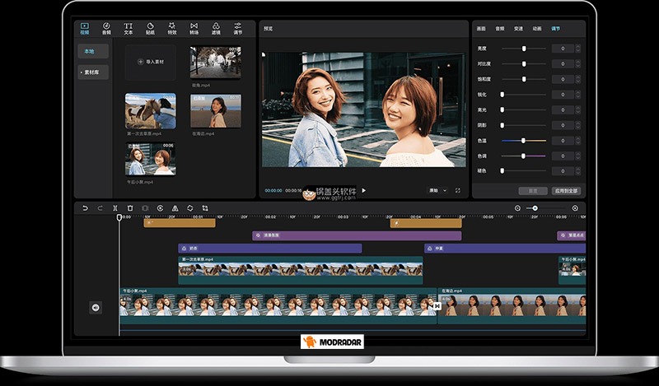
Task: Select the 午后小聚.mp4 thumbnail in media bin
Action: (x=151, y=159)
